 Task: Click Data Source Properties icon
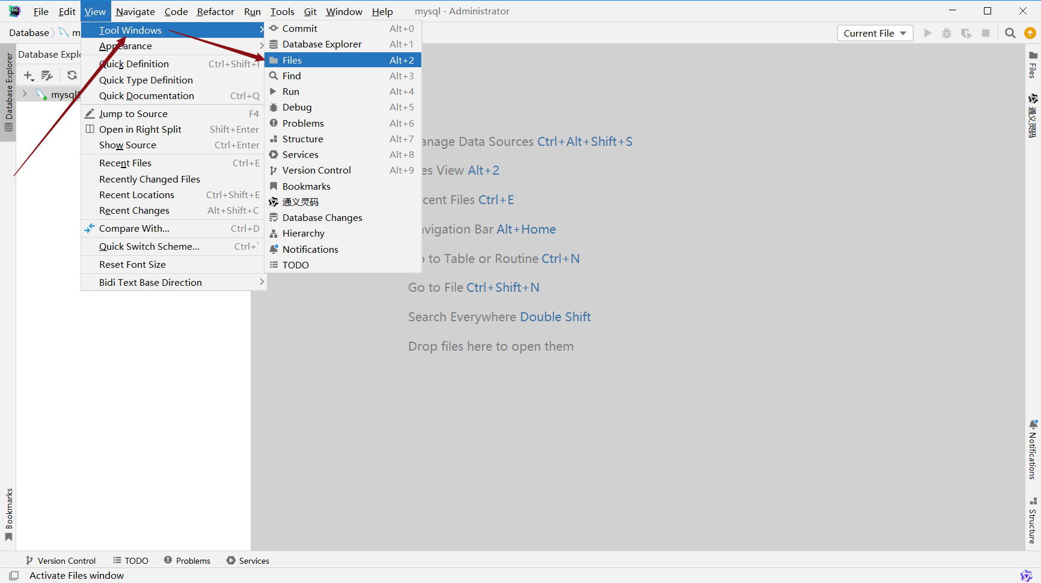47,75
